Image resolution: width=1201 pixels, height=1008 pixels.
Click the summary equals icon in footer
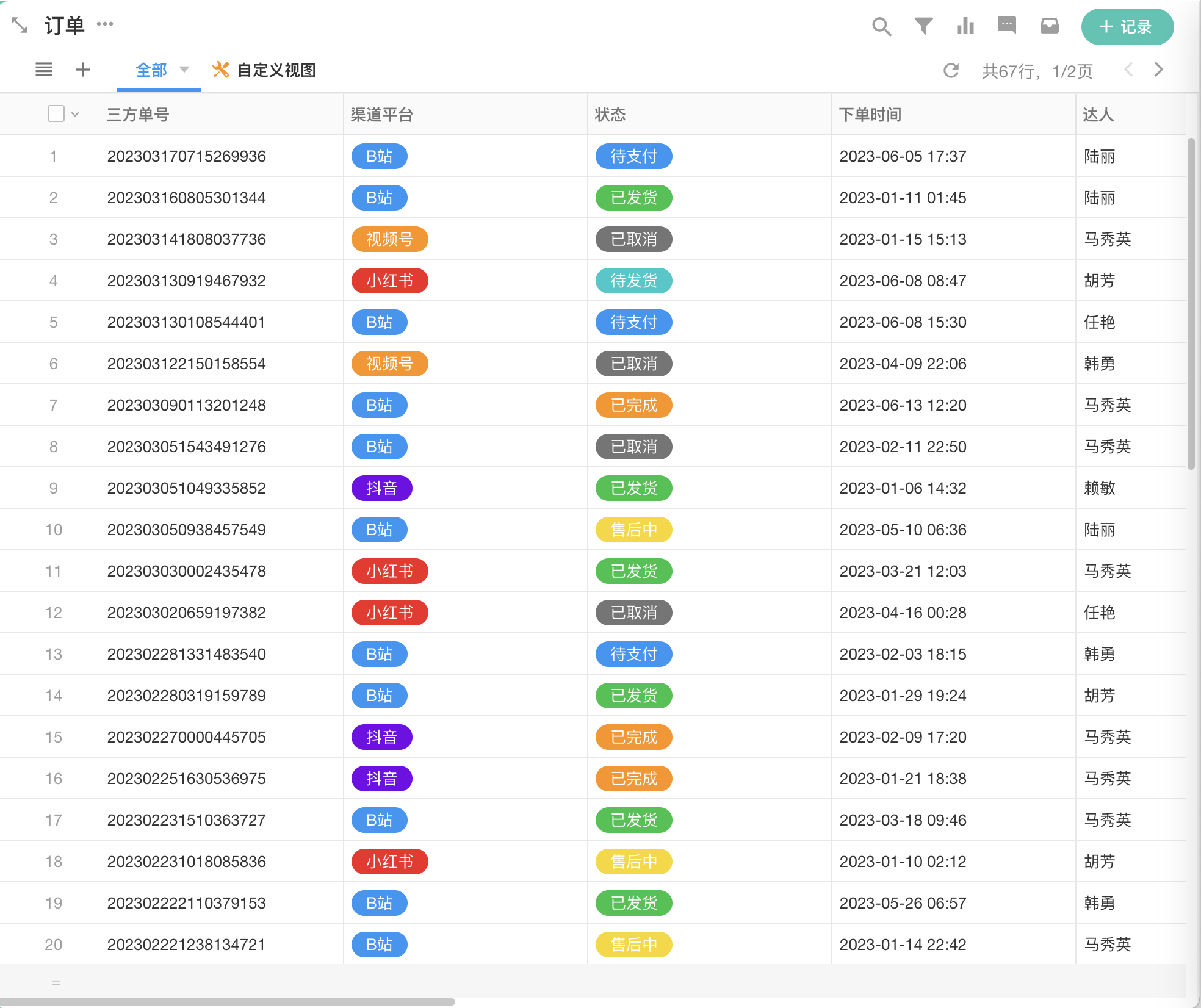56,982
